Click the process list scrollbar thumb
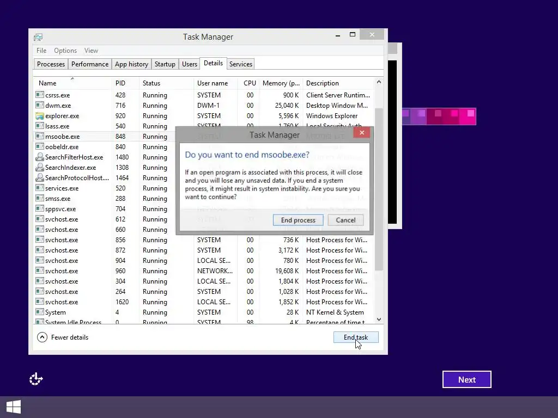The image size is (558, 418). pos(379,188)
